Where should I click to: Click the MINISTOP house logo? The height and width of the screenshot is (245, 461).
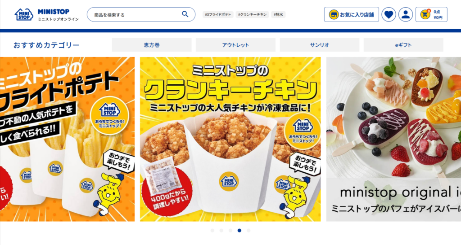[24, 14]
